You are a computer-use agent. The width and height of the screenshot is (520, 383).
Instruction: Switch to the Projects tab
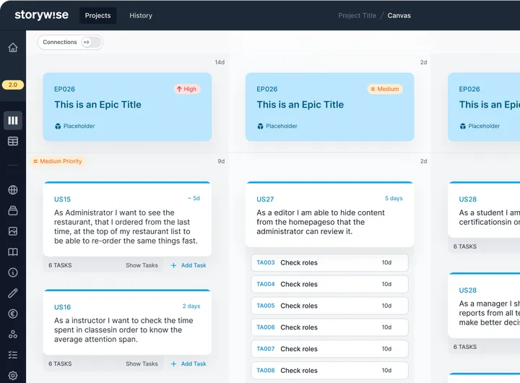pyautogui.click(x=97, y=15)
